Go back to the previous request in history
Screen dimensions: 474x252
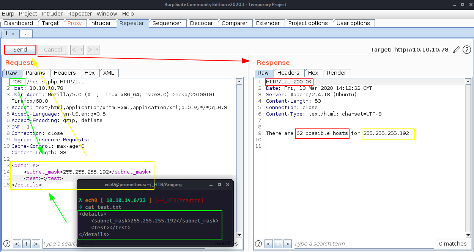(x=74, y=50)
